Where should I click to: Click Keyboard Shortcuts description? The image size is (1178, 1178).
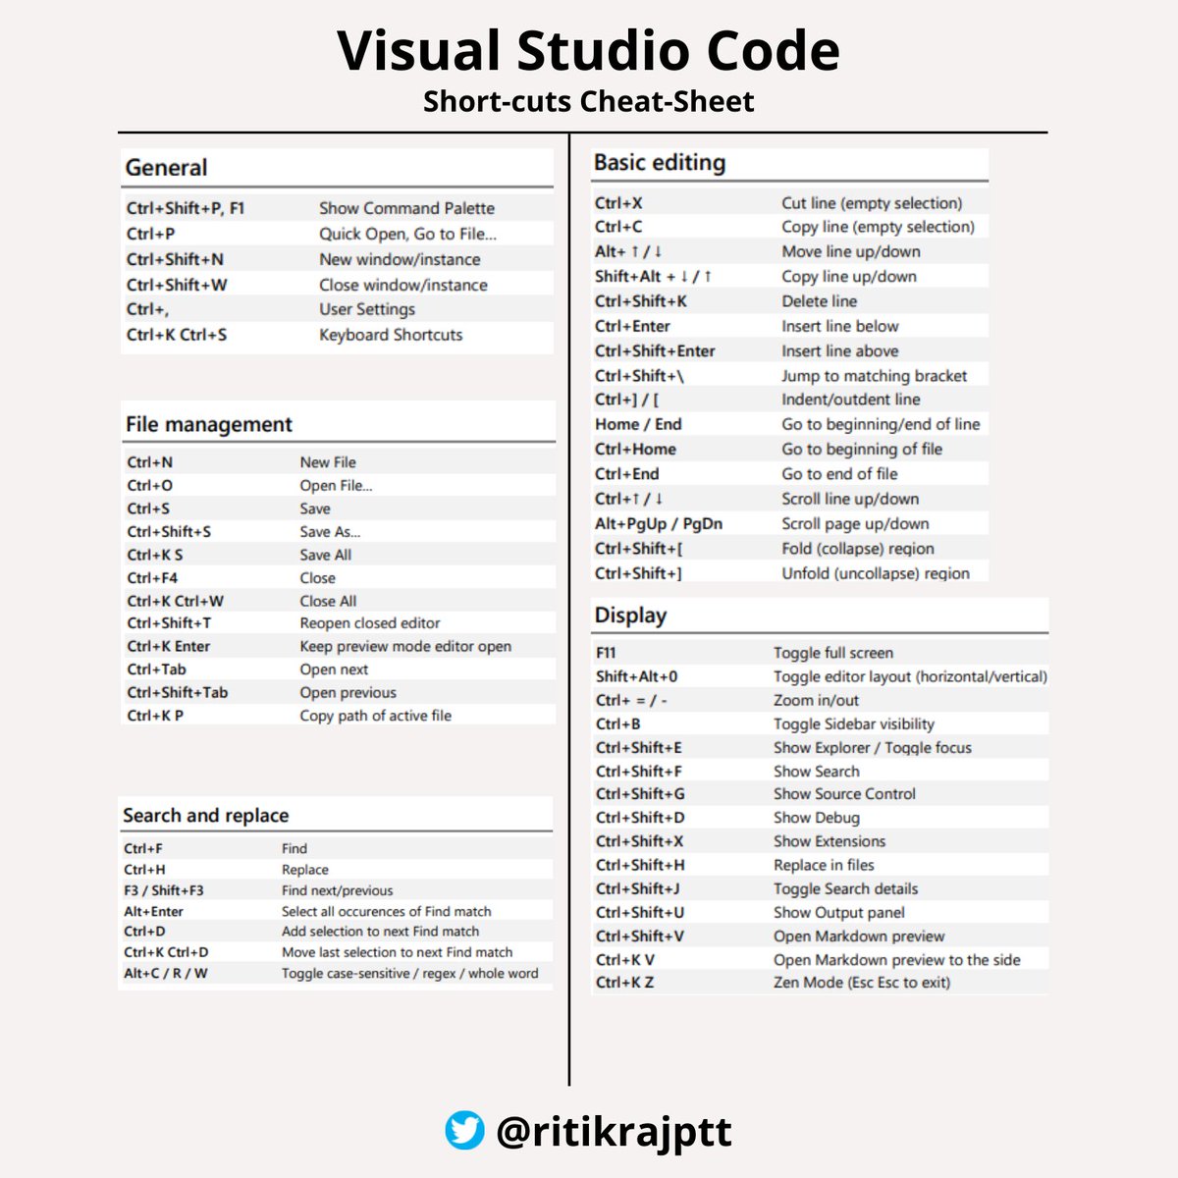pyautogui.click(x=391, y=335)
